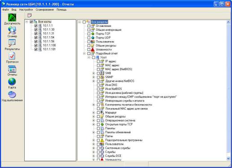
Task: Uncheck host 10.1.1.100 checkbox
Action: (x=36, y=46)
